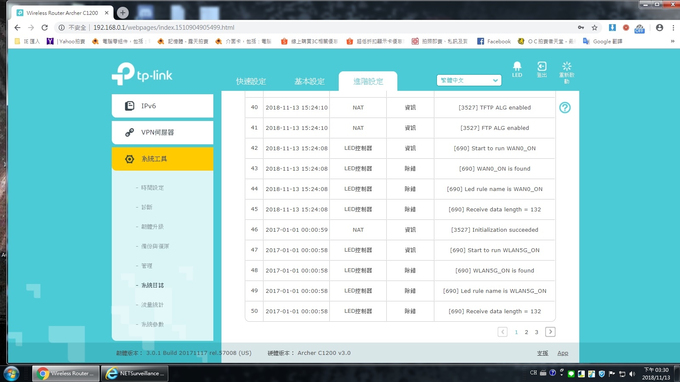
Task: Go back with browser back arrow
Action: (x=17, y=28)
